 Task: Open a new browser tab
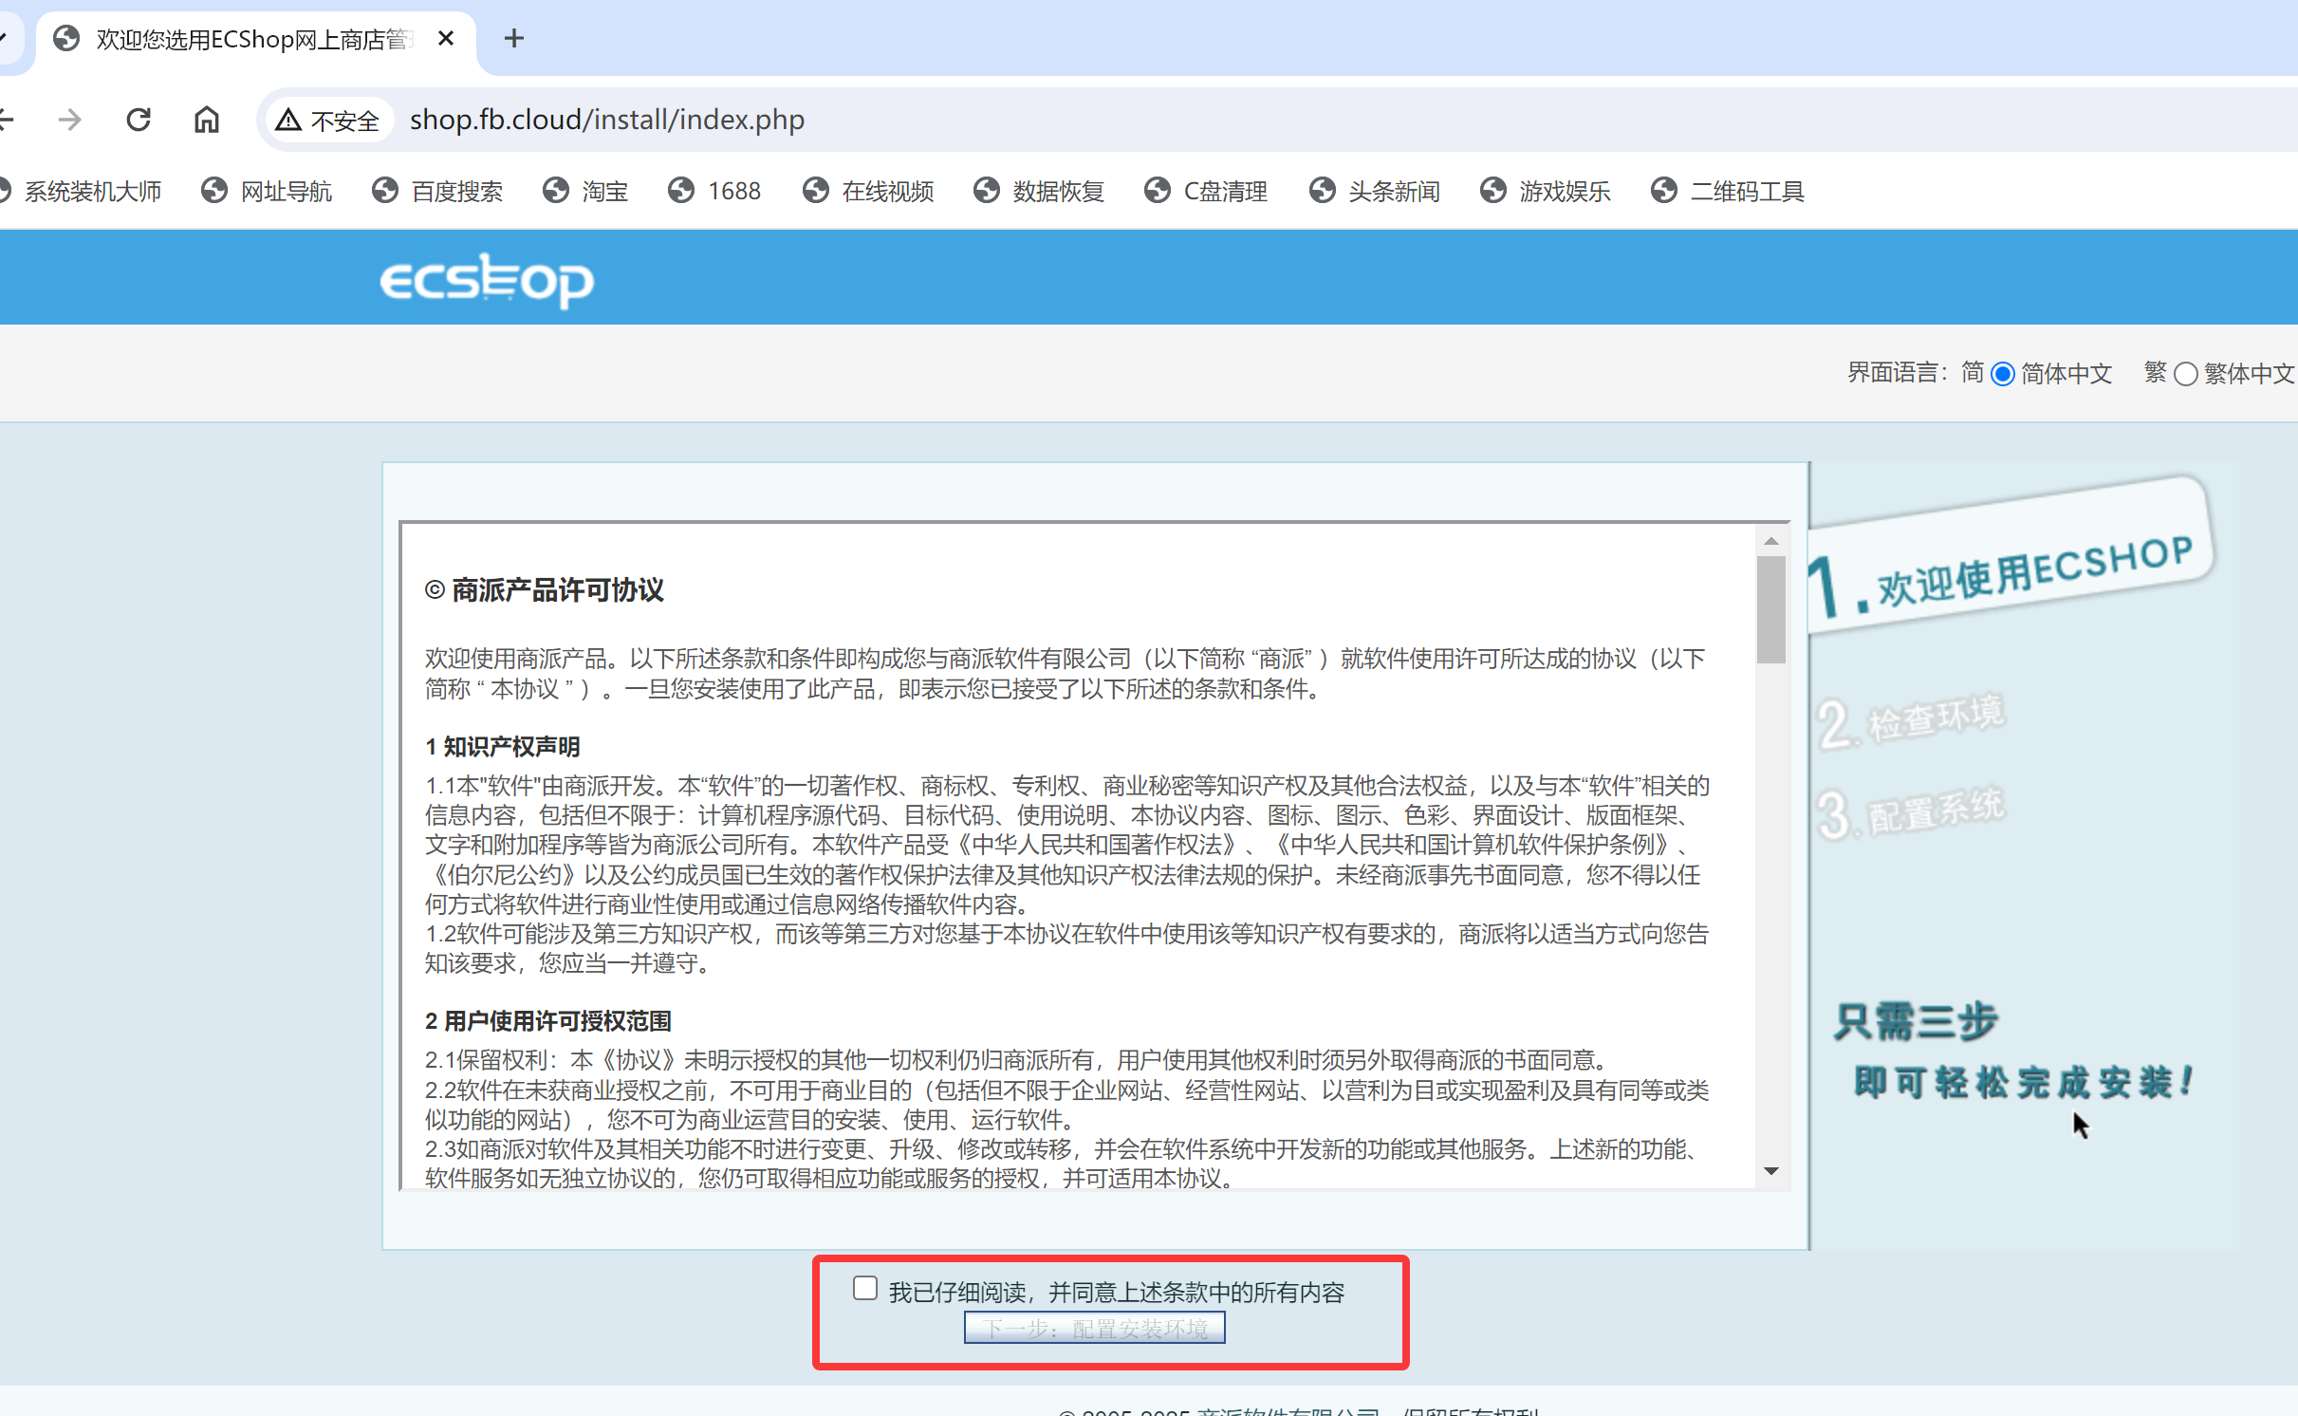(513, 38)
